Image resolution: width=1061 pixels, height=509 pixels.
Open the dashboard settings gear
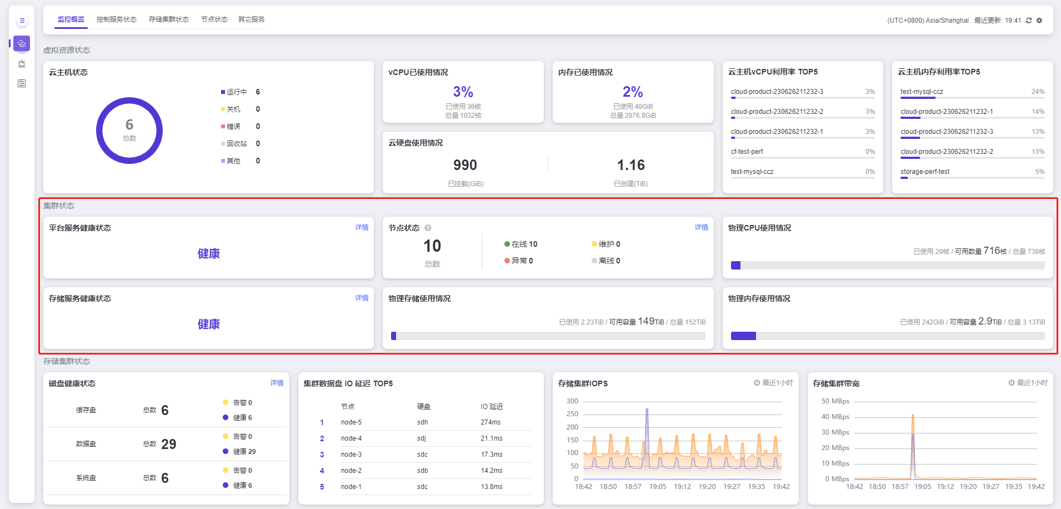click(x=1039, y=21)
